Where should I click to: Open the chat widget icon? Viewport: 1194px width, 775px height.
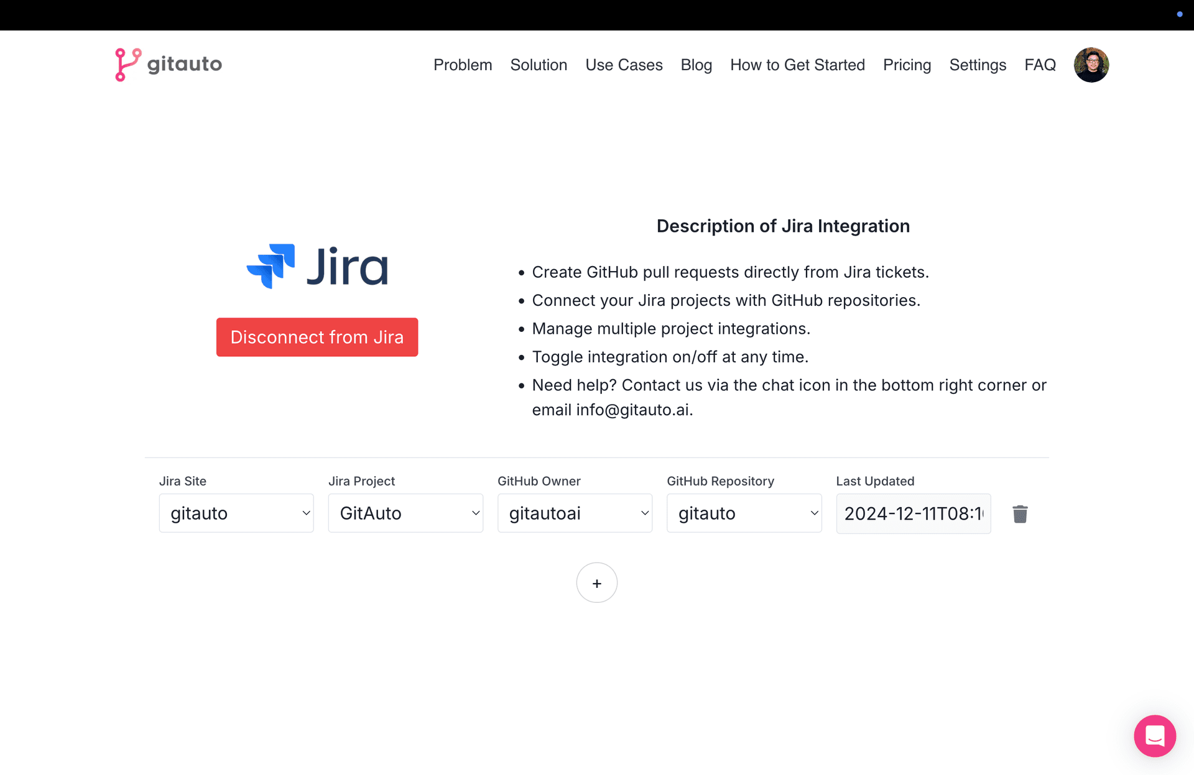pyautogui.click(x=1154, y=736)
